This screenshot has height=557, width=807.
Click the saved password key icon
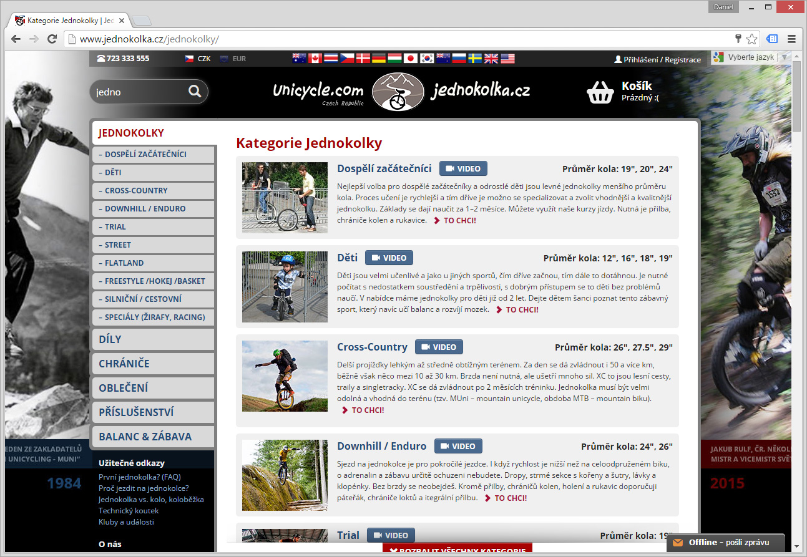[738, 39]
